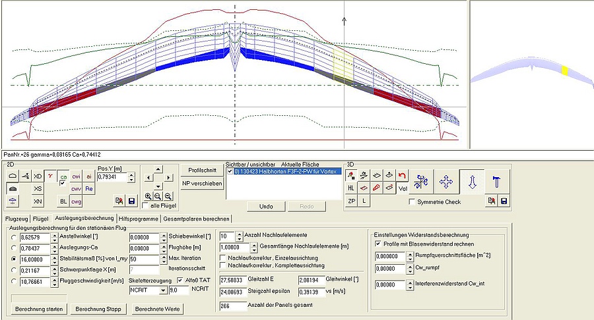594x320 pixels.
Task: Click the Re Reynolds number button
Action: click(x=89, y=189)
